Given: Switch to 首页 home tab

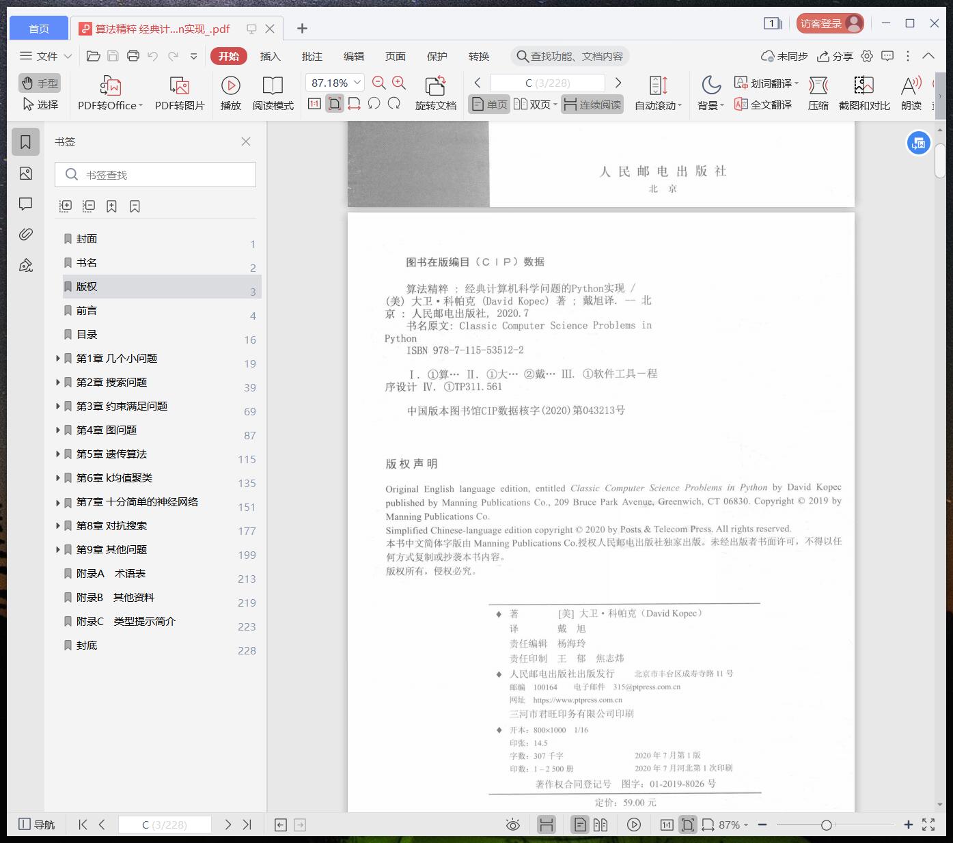Looking at the screenshot, I should point(39,28).
